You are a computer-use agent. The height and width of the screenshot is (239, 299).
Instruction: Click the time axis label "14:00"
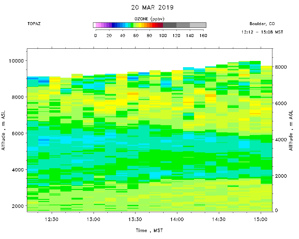[177, 219]
